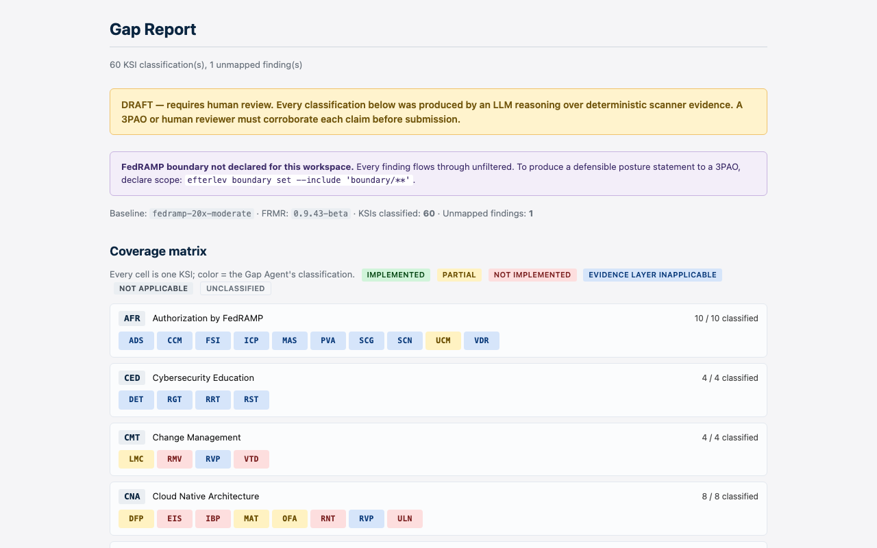This screenshot has height=548, width=877.
Task: Select the RST KSI cell
Action: tap(251, 400)
